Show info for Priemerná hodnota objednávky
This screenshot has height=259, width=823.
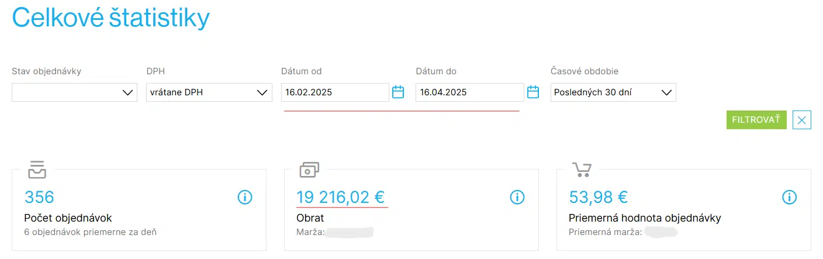(790, 197)
